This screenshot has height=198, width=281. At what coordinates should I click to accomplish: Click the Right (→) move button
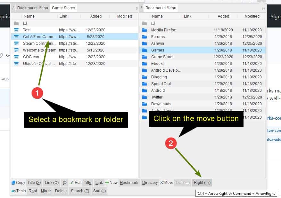(202, 182)
